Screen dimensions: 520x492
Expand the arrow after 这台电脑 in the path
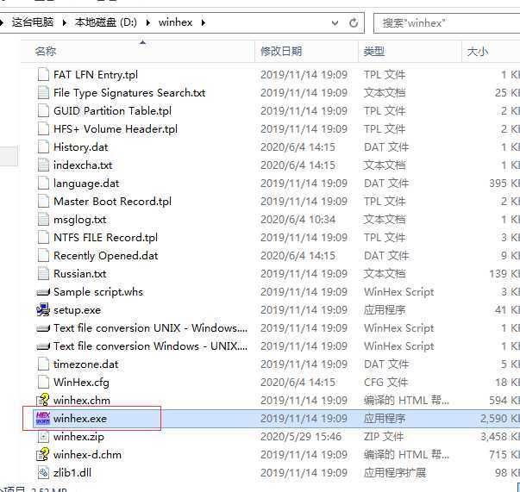[65, 22]
